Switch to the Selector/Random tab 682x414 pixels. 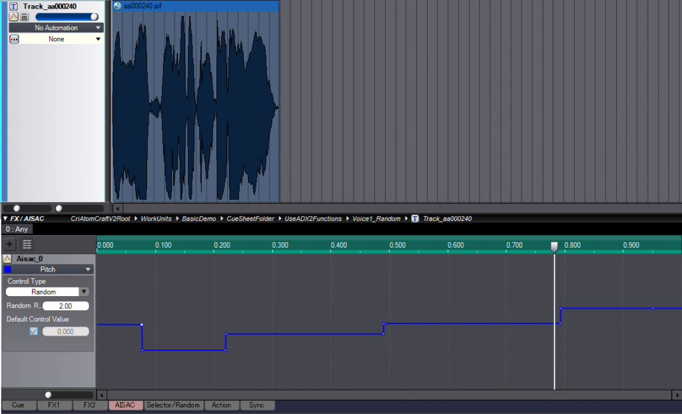point(173,405)
